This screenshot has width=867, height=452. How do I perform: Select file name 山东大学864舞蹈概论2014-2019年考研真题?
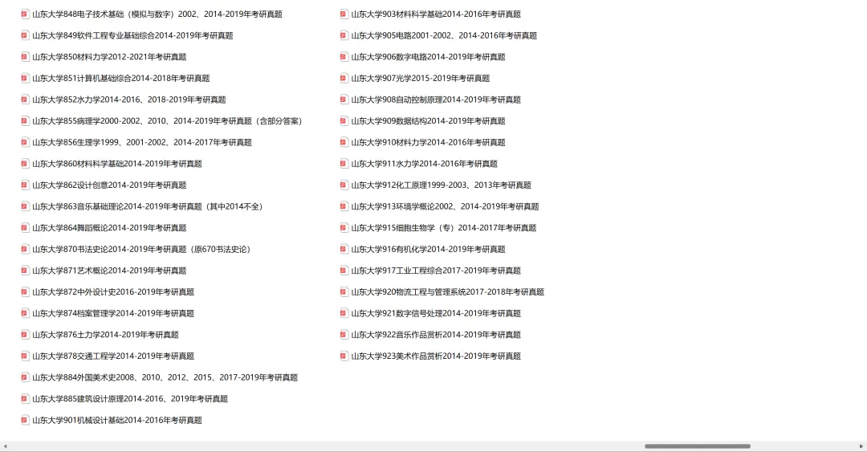point(109,227)
